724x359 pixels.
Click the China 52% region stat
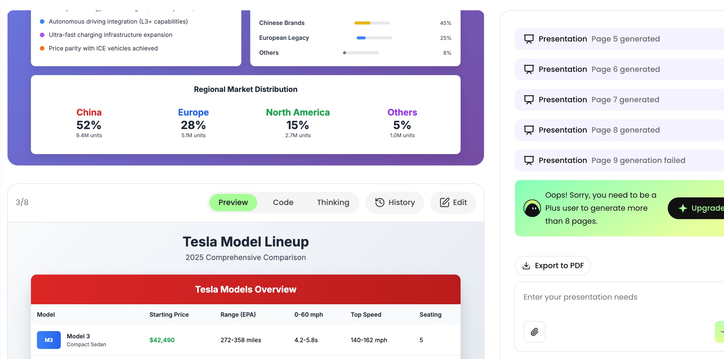(x=89, y=123)
